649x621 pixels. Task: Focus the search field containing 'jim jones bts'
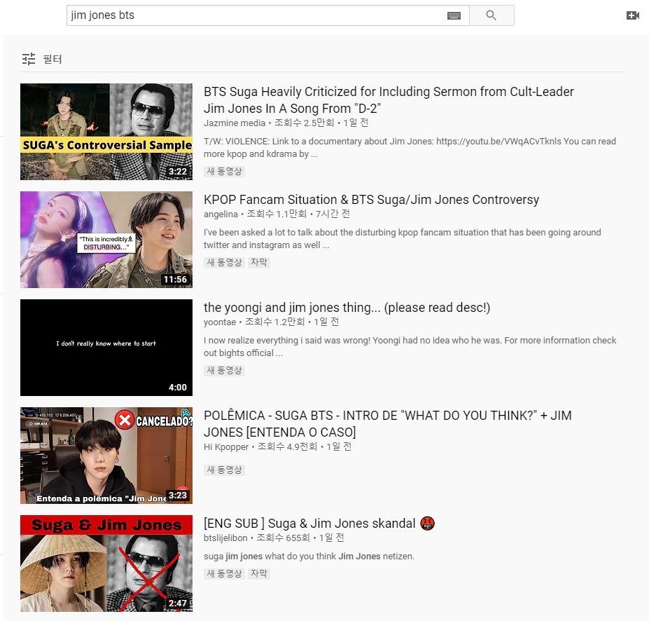[x=267, y=15]
